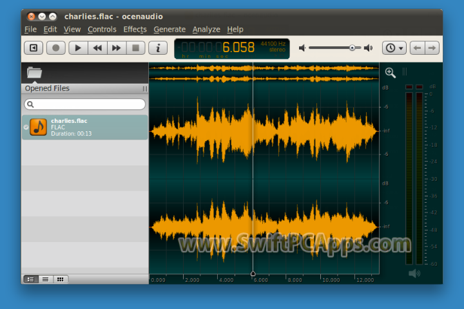Stop audio playback
The image size is (464, 309).
point(135,48)
